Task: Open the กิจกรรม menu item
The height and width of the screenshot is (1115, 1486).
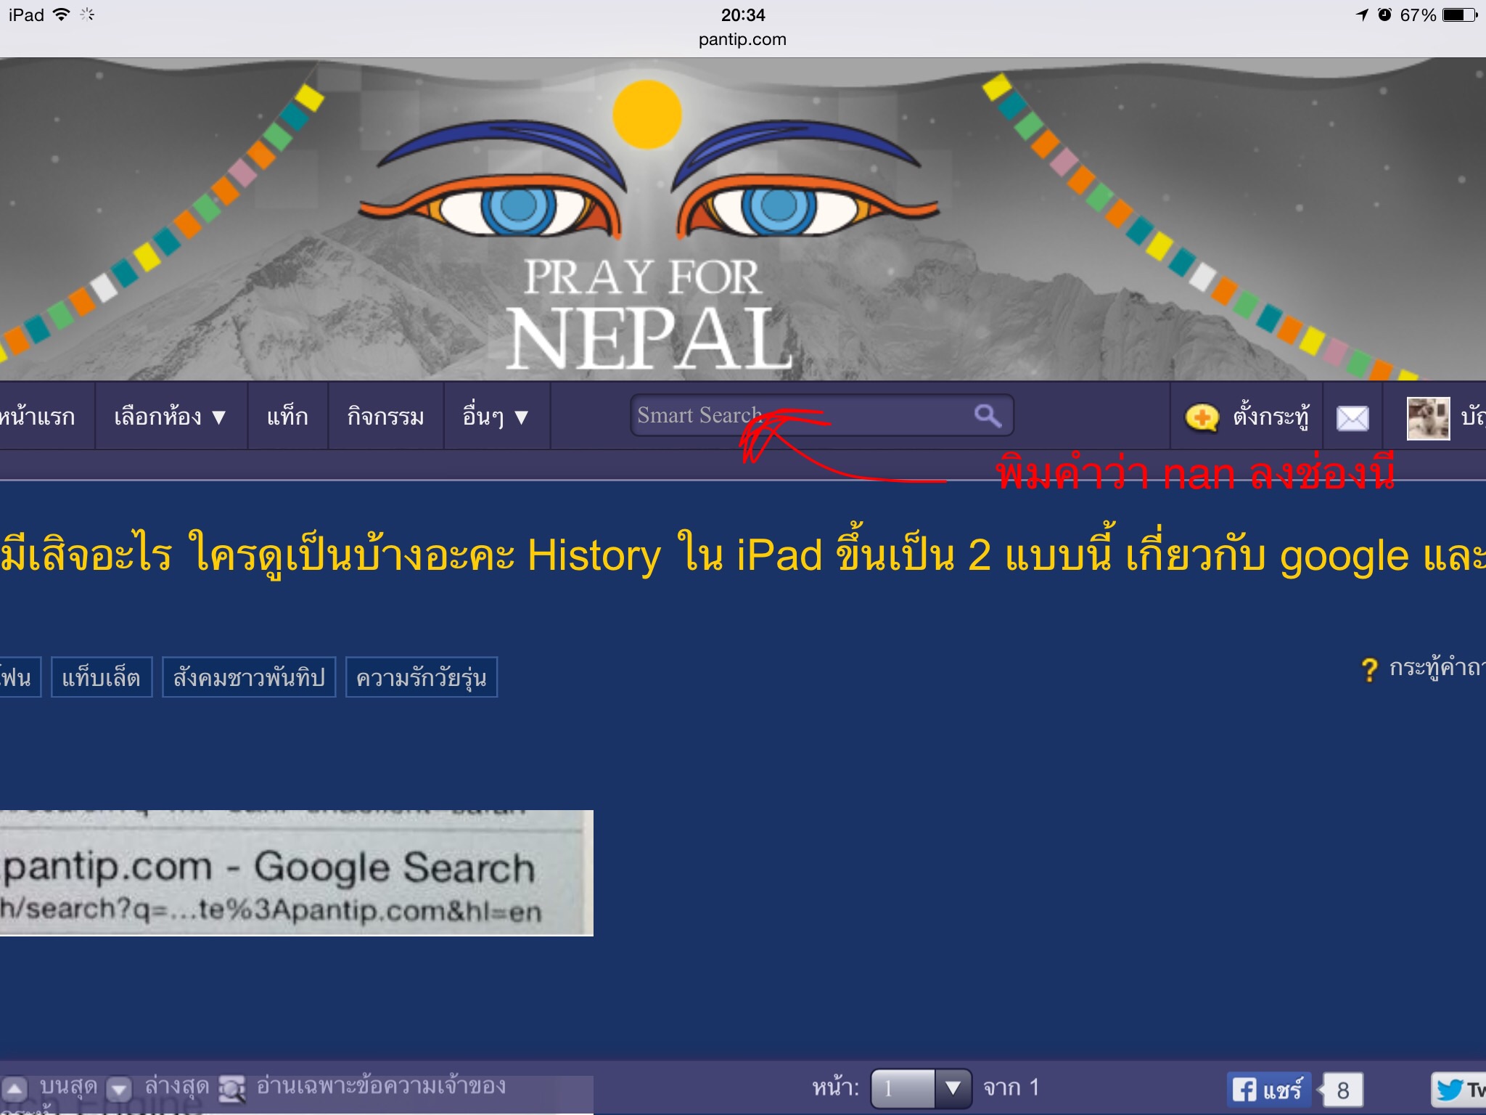Action: click(x=385, y=417)
